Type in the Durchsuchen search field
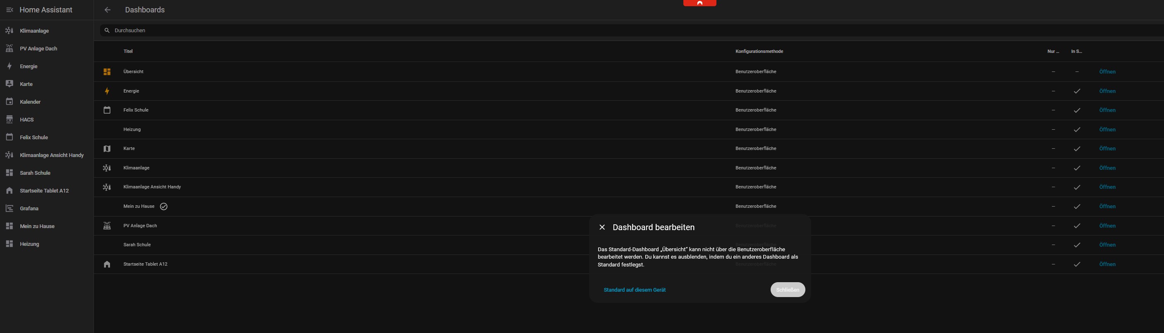The image size is (1164, 333). [x=362, y=30]
